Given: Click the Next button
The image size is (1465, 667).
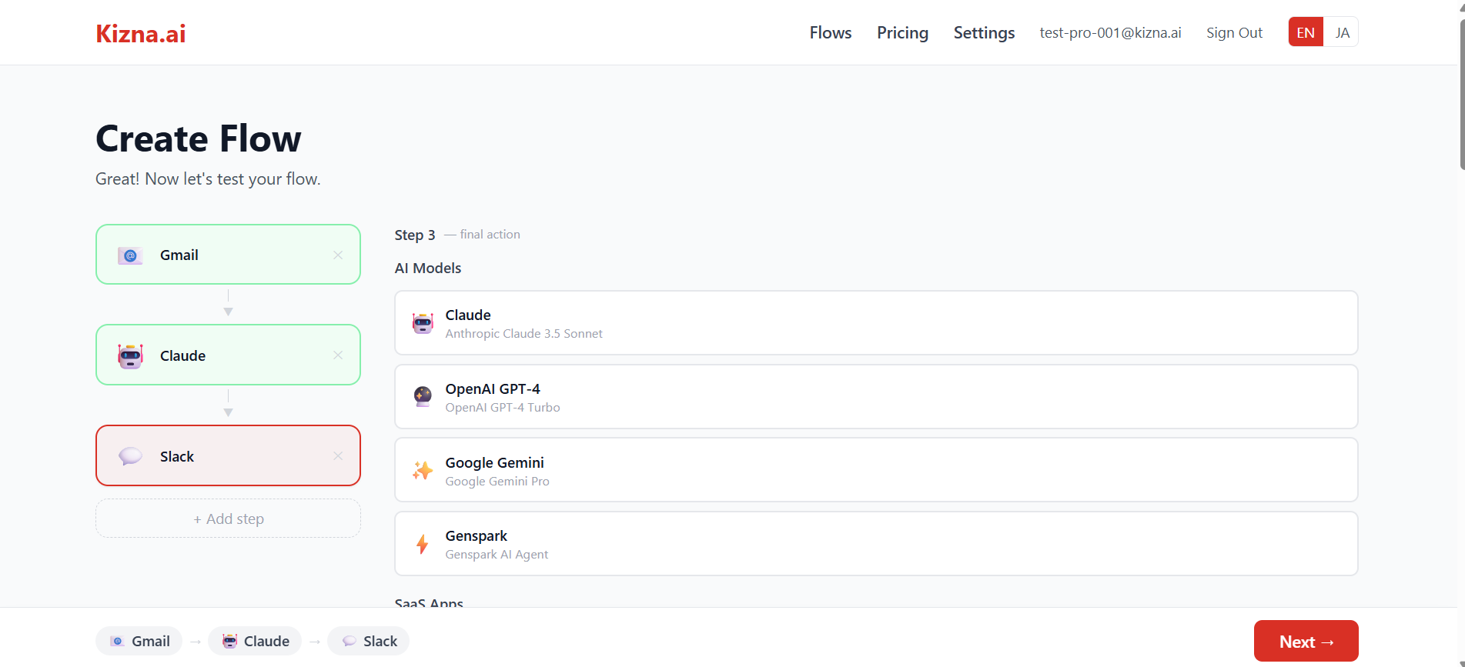Looking at the screenshot, I should pos(1306,641).
